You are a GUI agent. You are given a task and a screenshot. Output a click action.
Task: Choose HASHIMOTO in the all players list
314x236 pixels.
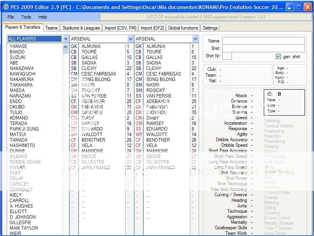[x=22, y=146]
